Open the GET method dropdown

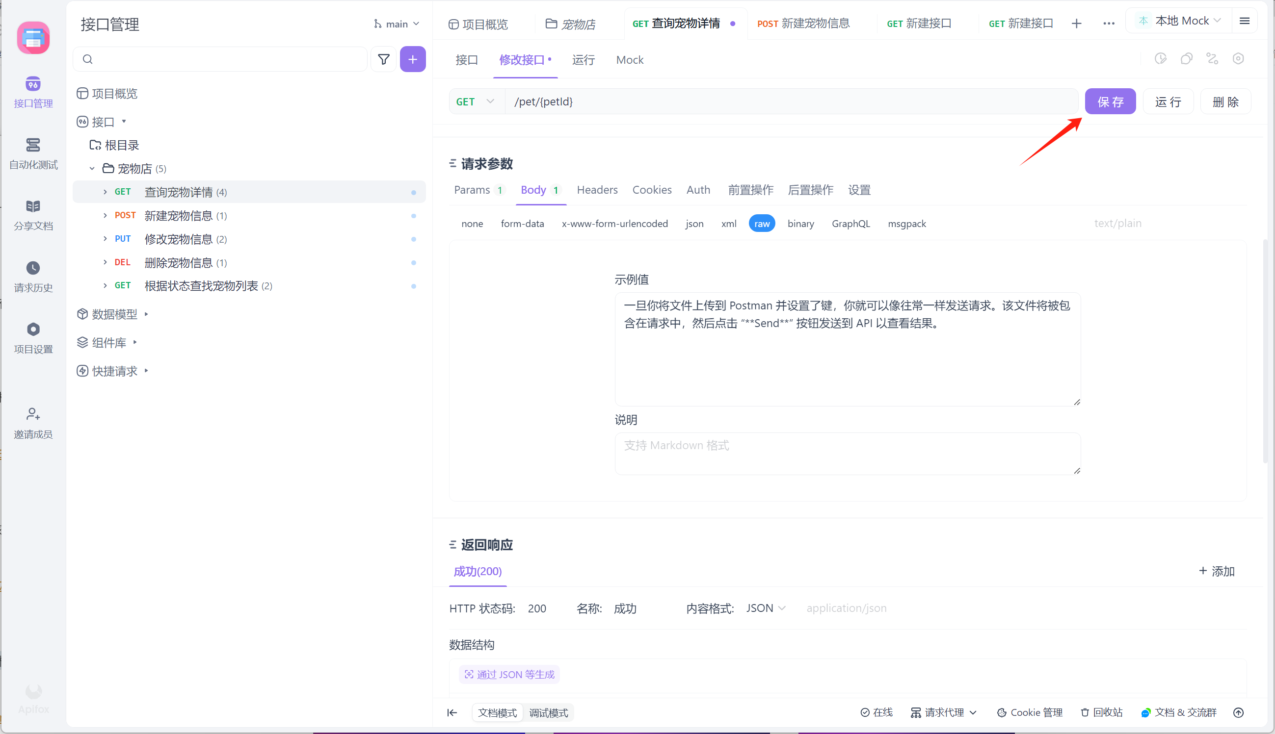point(475,102)
